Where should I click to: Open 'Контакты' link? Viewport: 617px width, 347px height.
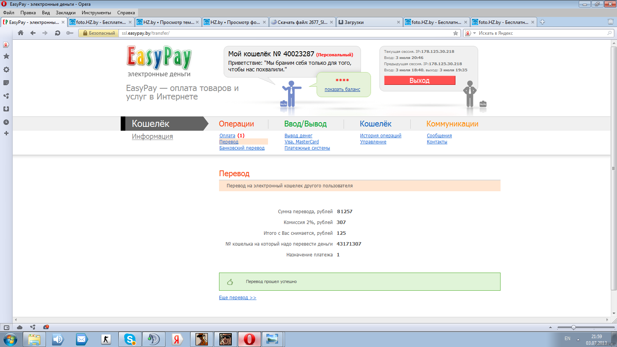437,142
